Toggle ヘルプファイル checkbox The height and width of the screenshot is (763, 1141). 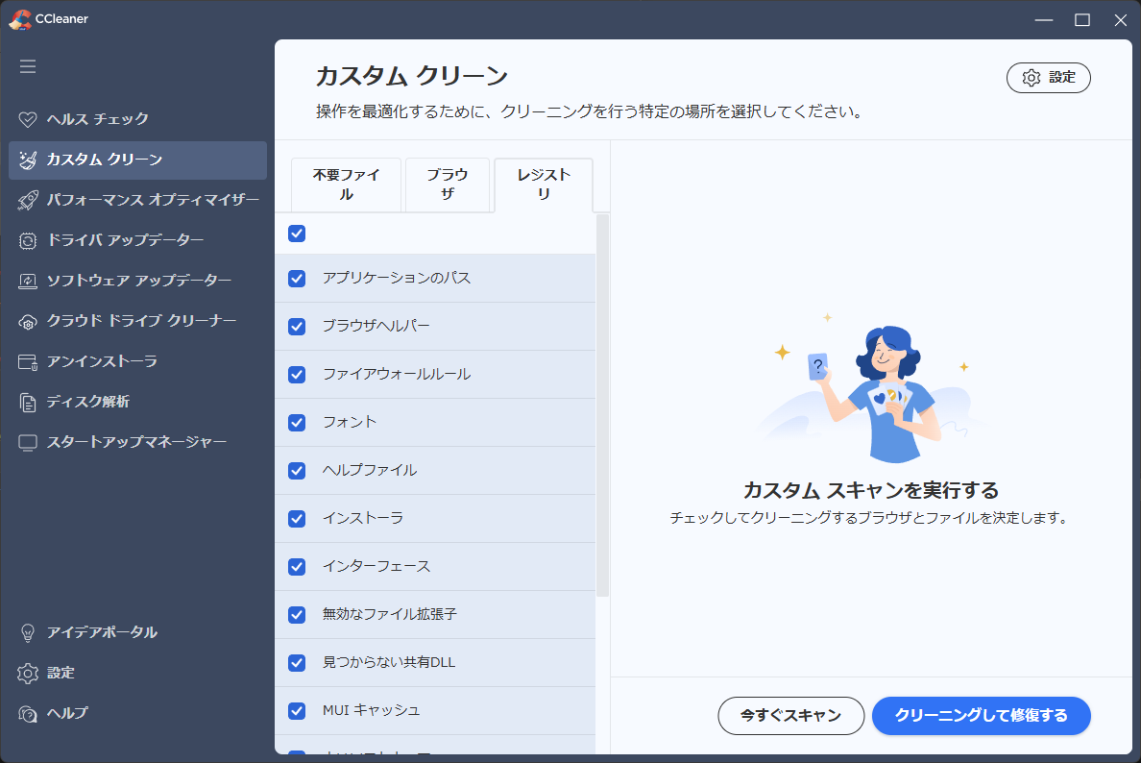click(297, 471)
